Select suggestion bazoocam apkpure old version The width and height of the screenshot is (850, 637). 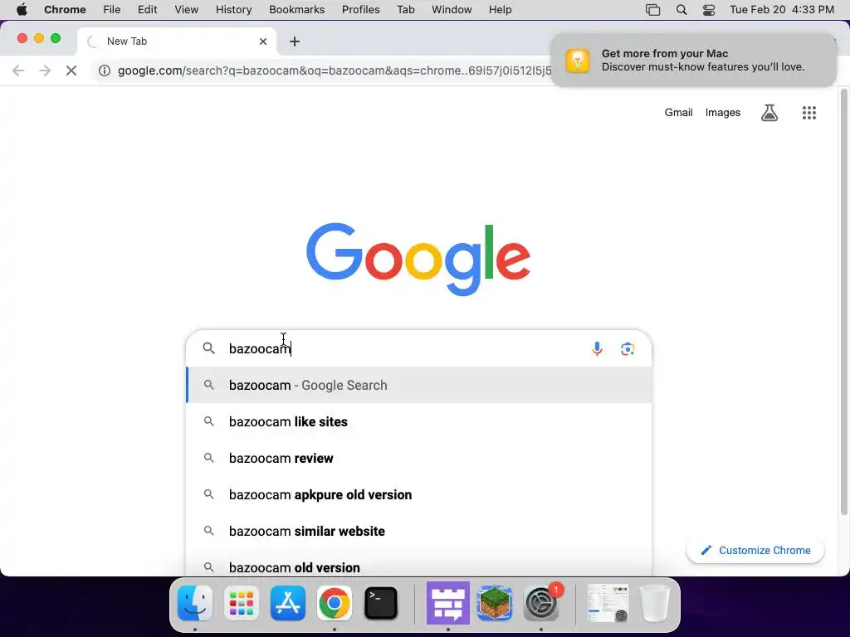click(419, 494)
